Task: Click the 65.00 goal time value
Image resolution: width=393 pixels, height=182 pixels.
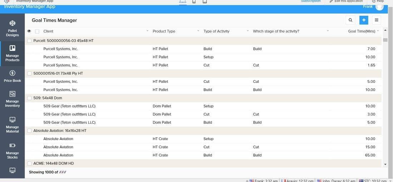Action: click(370, 155)
